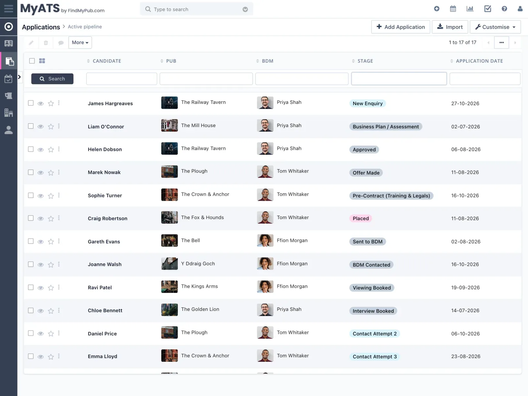Click the pink Placed stage badge
528x396 pixels.
pyautogui.click(x=361, y=218)
